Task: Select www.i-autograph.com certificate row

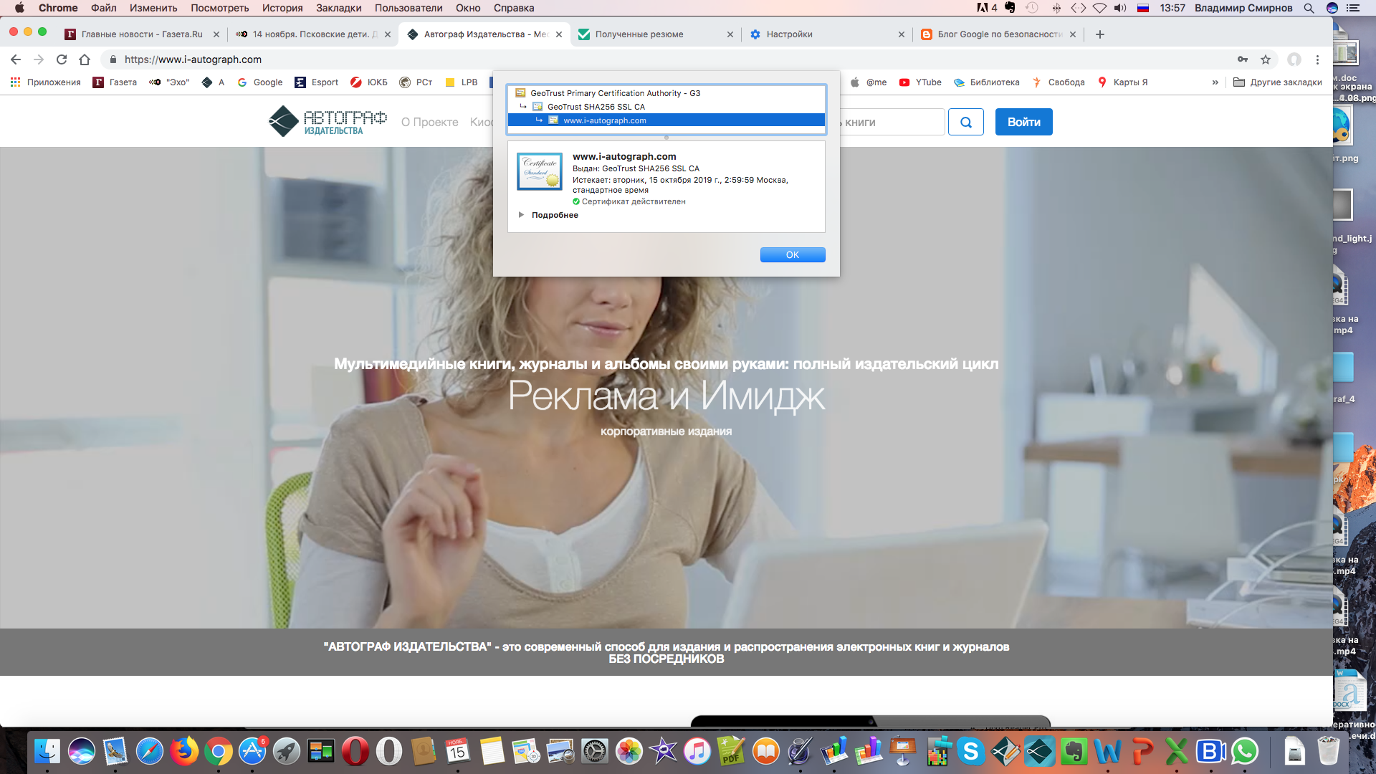Action: coord(666,120)
